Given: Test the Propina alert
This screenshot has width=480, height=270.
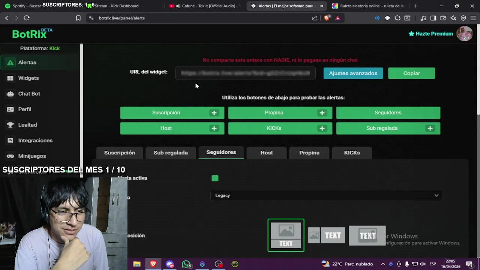Looking at the screenshot, I should 274,112.
